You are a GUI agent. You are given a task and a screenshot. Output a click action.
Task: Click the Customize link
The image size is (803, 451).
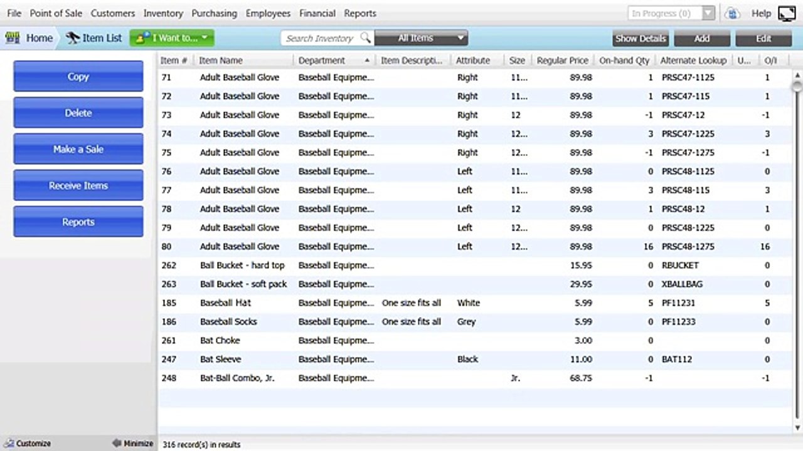33,443
